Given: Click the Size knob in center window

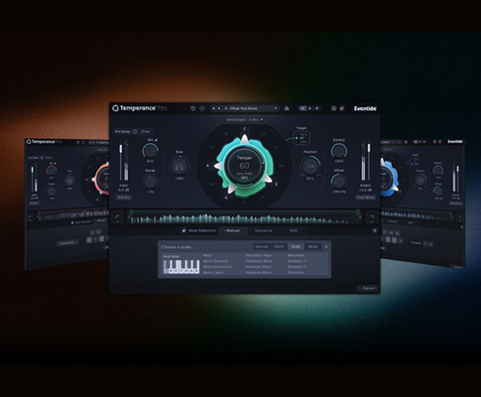Looking at the screenshot, I should click(x=180, y=166).
